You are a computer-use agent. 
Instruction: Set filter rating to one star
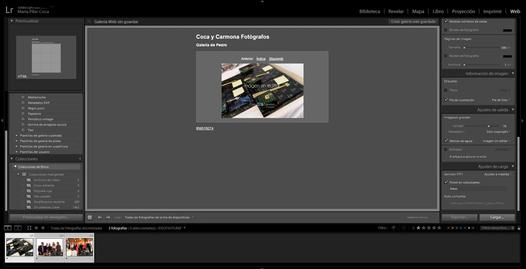418,228
